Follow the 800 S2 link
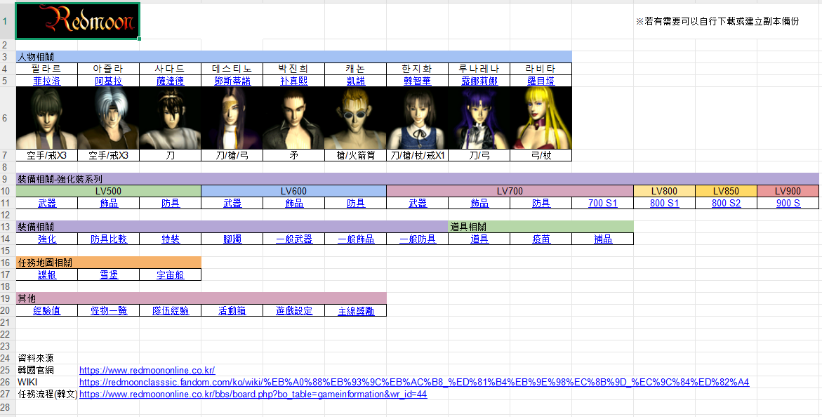Viewport: 822px width, 417px height. (x=726, y=204)
